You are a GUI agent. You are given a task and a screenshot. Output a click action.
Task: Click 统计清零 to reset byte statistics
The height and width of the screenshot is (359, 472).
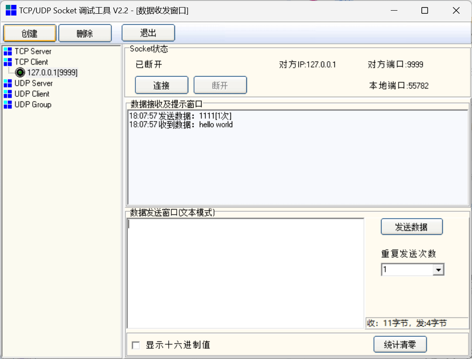(400, 344)
